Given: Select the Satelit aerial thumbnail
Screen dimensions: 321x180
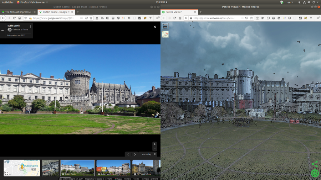Looking at the screenshot, I should (50, 168).
